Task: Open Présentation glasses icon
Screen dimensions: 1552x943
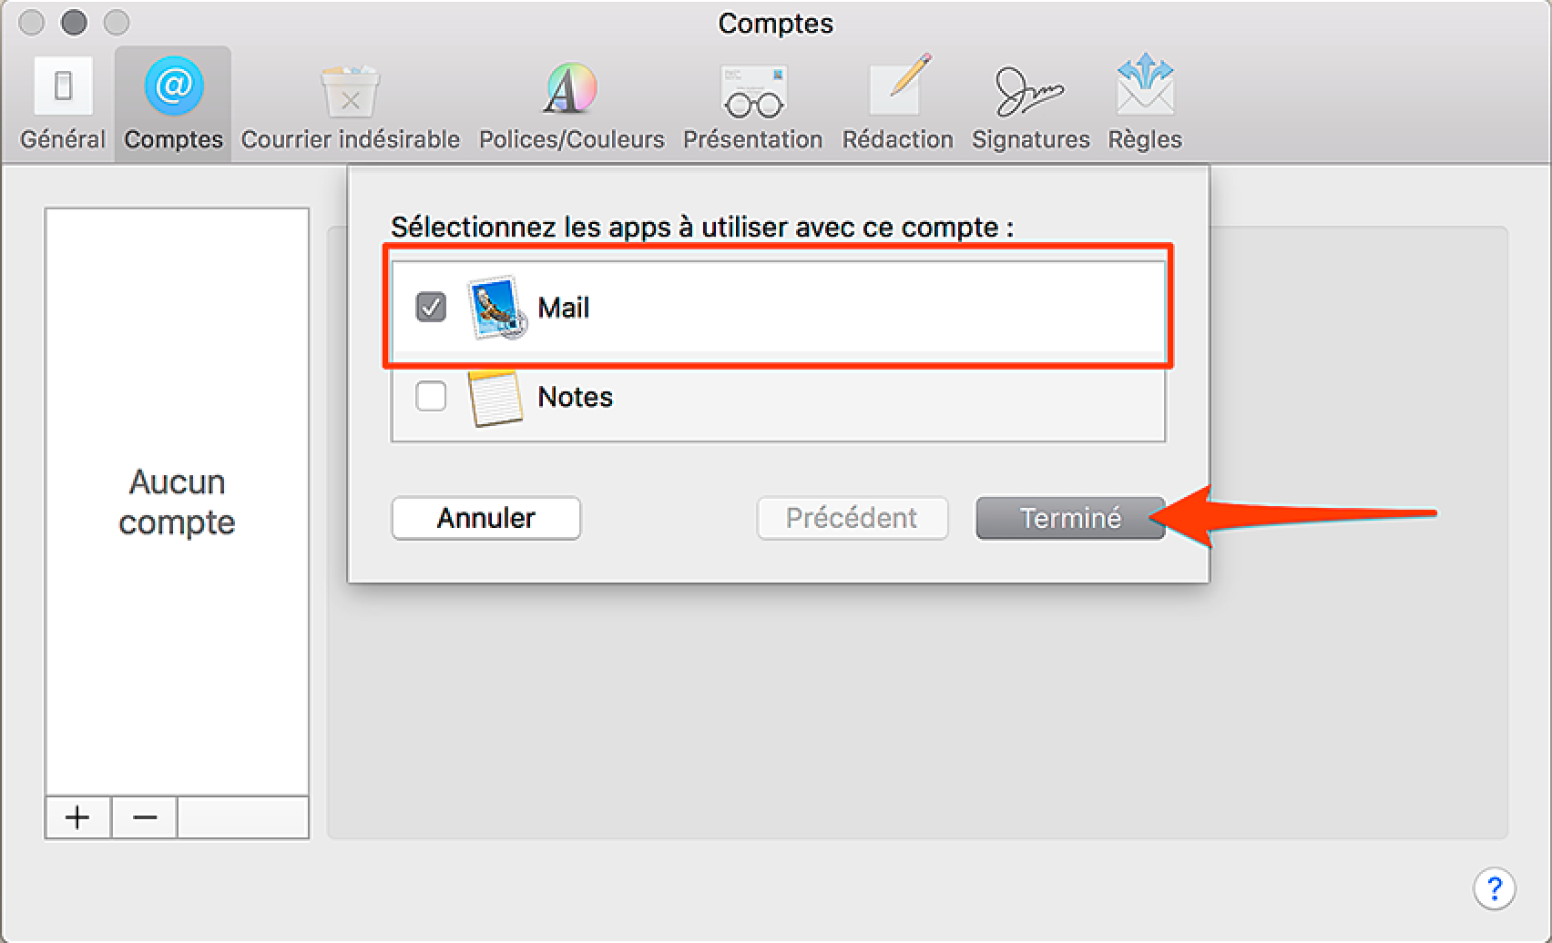Action: tap(753, 92)
